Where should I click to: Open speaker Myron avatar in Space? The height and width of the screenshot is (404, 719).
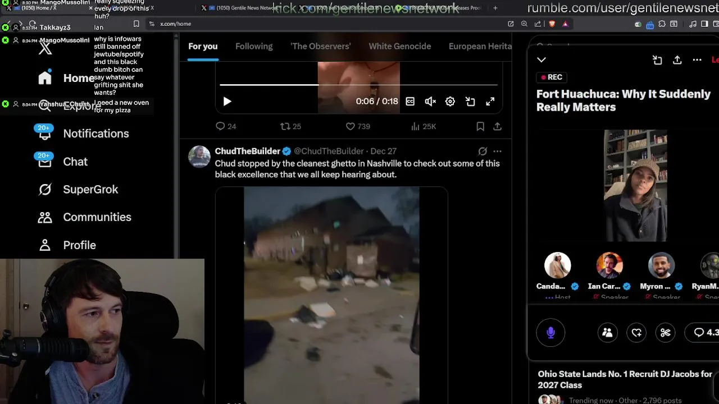click(x=661, y=265)
